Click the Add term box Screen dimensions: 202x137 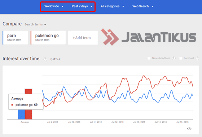point(83,38)
